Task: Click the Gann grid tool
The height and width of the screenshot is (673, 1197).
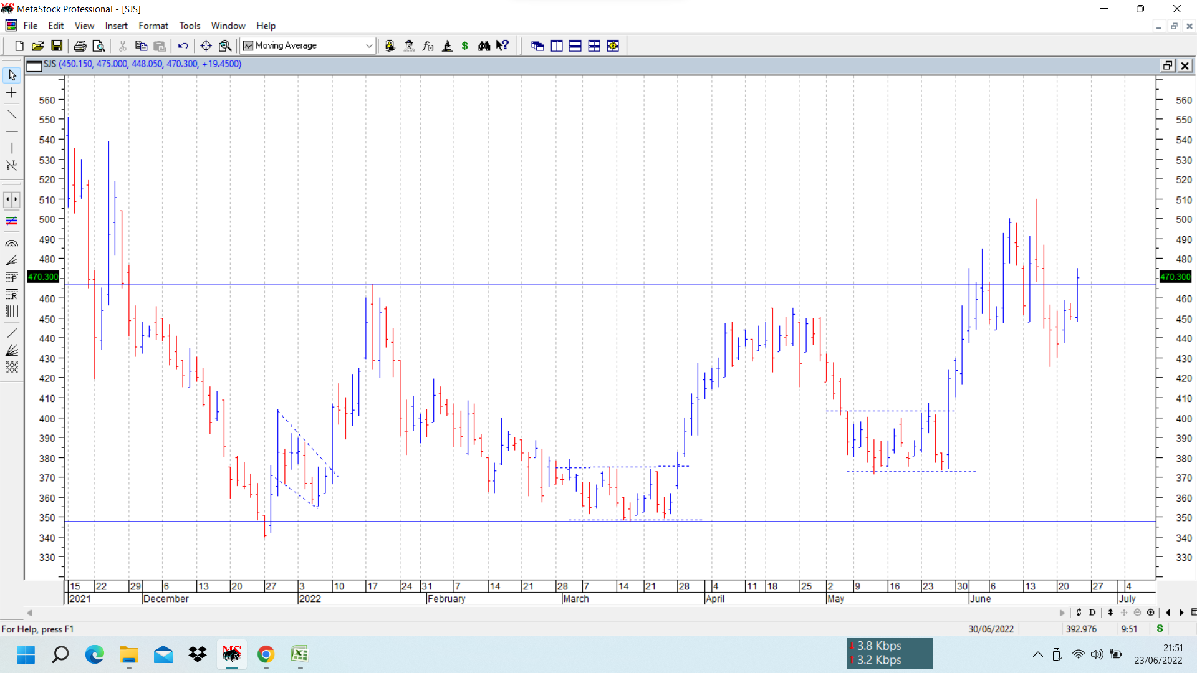Action: coord(12,368)
